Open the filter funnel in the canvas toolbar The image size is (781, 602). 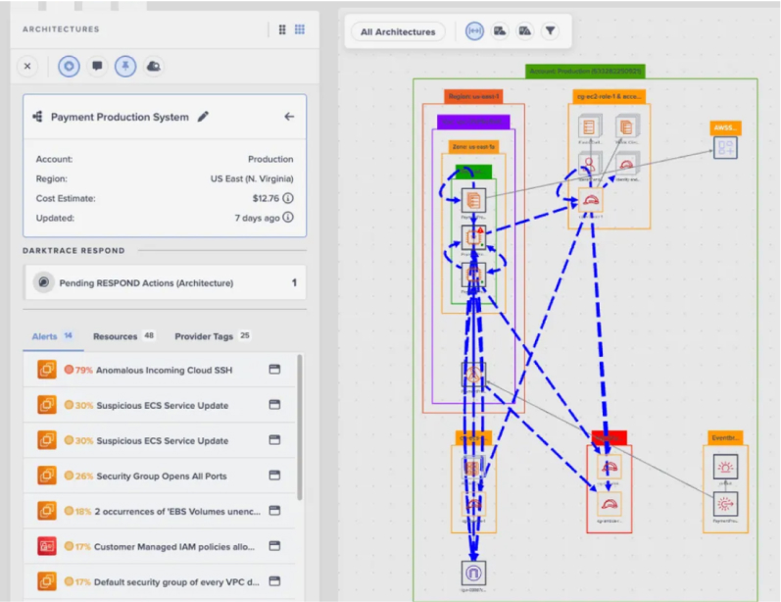(x=551, y=31)
